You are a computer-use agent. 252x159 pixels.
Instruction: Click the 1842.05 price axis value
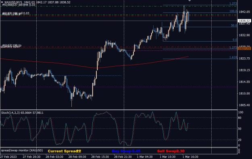tap(244, 12)
